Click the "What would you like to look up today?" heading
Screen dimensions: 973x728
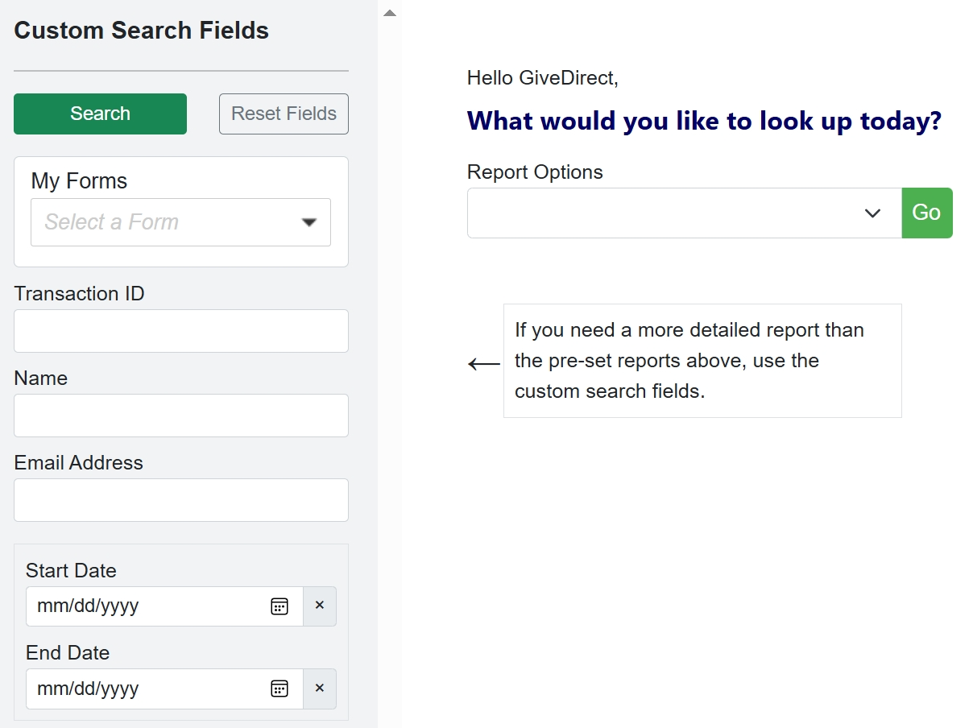704,122
